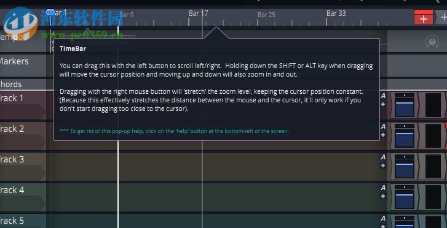The width and height of the screenshot is (447, 228).
Task: Open the Track 4 automation 'A' button
Action: tap(383, 188)
